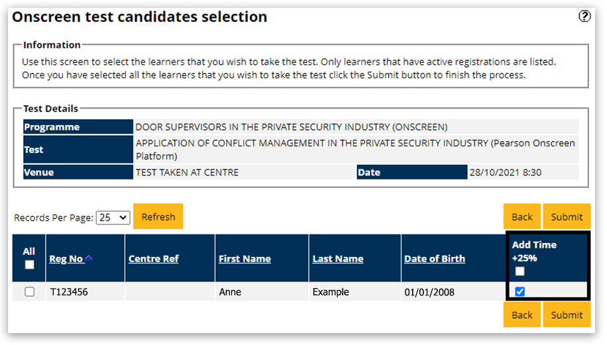Click the Reg No sort arrow icon

89,258
